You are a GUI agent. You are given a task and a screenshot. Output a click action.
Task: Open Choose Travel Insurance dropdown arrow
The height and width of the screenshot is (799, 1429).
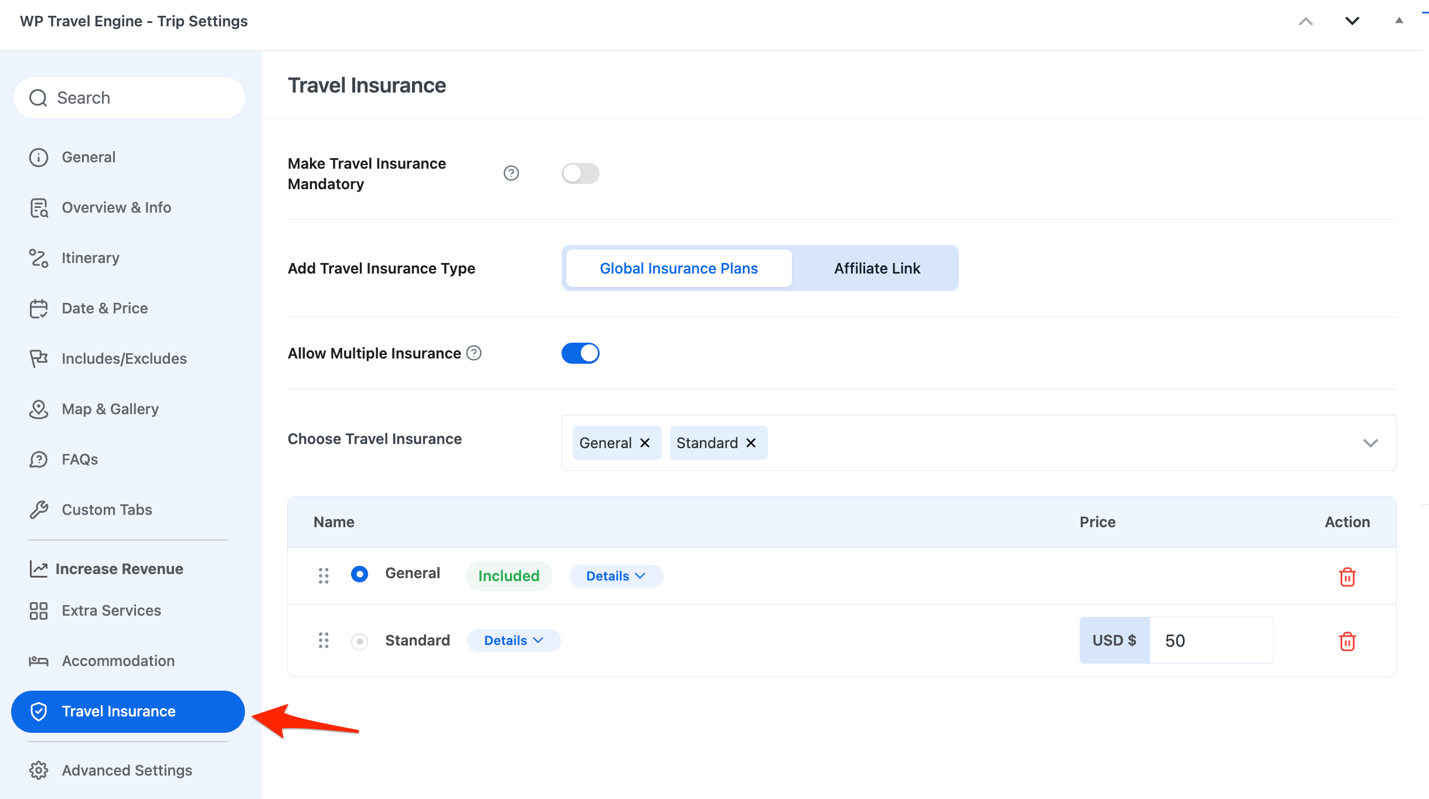pos(1370,443)
